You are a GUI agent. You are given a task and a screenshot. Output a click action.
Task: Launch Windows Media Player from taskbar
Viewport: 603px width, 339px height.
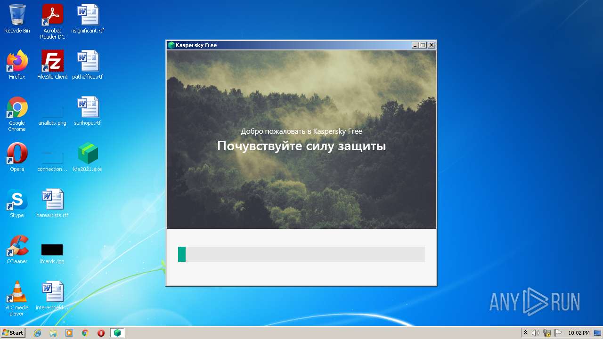[69, 333]
